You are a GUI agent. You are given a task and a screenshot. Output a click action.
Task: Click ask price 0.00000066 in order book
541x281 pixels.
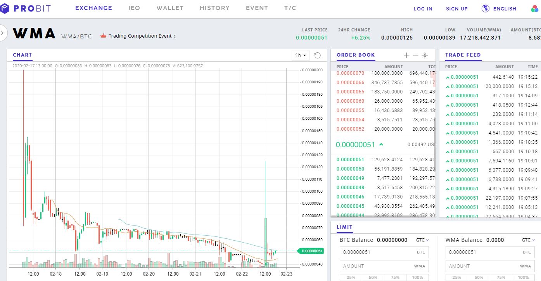(x=350, y=83)
